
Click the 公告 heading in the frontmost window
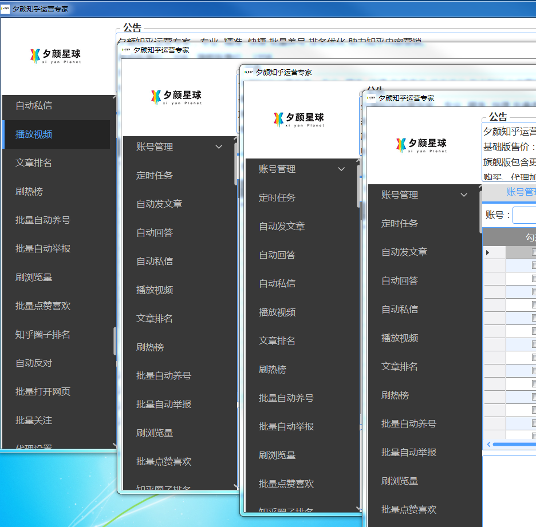click(498, 117)
